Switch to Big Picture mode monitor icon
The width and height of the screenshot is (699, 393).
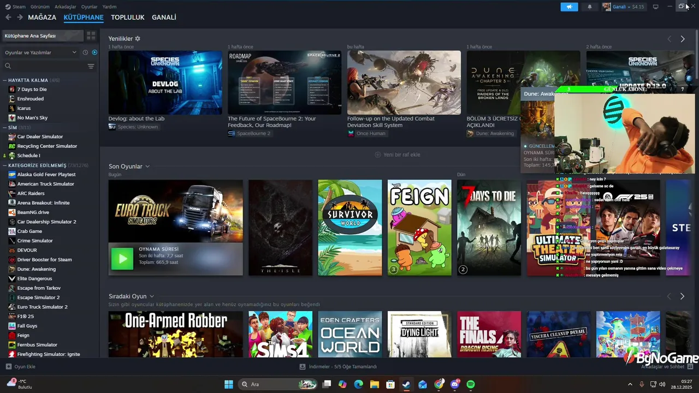pyautogui.click(x=656, y=7)
